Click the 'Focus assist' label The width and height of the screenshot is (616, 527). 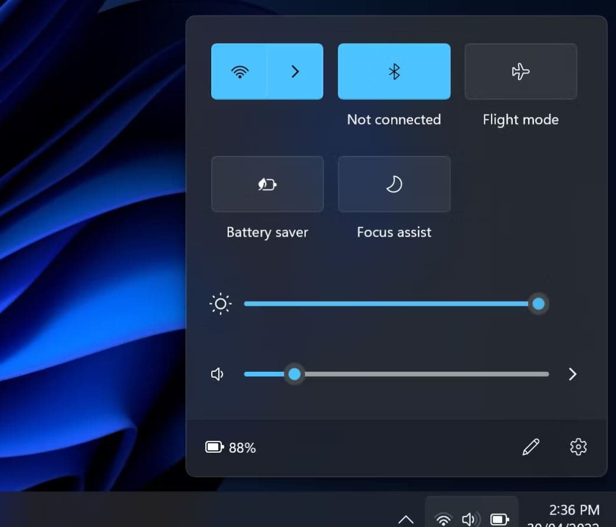[394, 233]
